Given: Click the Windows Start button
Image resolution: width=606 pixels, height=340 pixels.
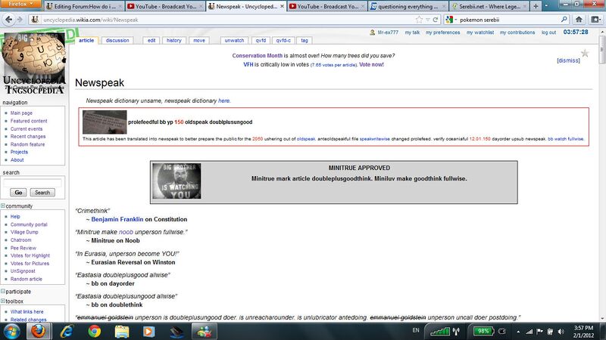Looking at the screenshot, I should point(14,331).
